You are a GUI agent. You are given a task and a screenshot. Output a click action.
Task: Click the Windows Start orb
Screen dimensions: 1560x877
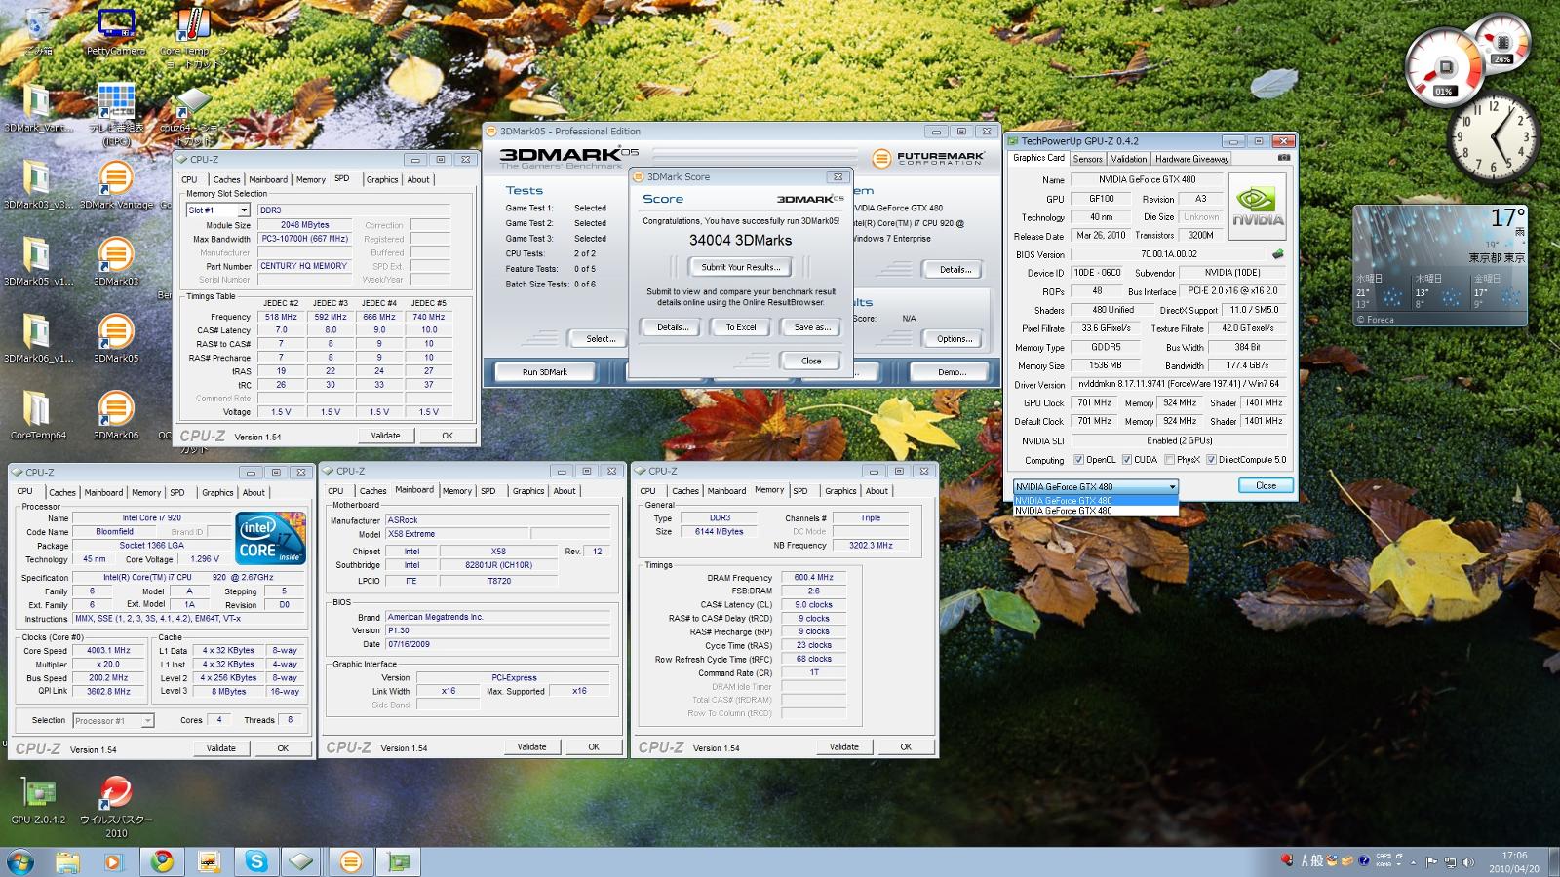click(x=19, y=861)
